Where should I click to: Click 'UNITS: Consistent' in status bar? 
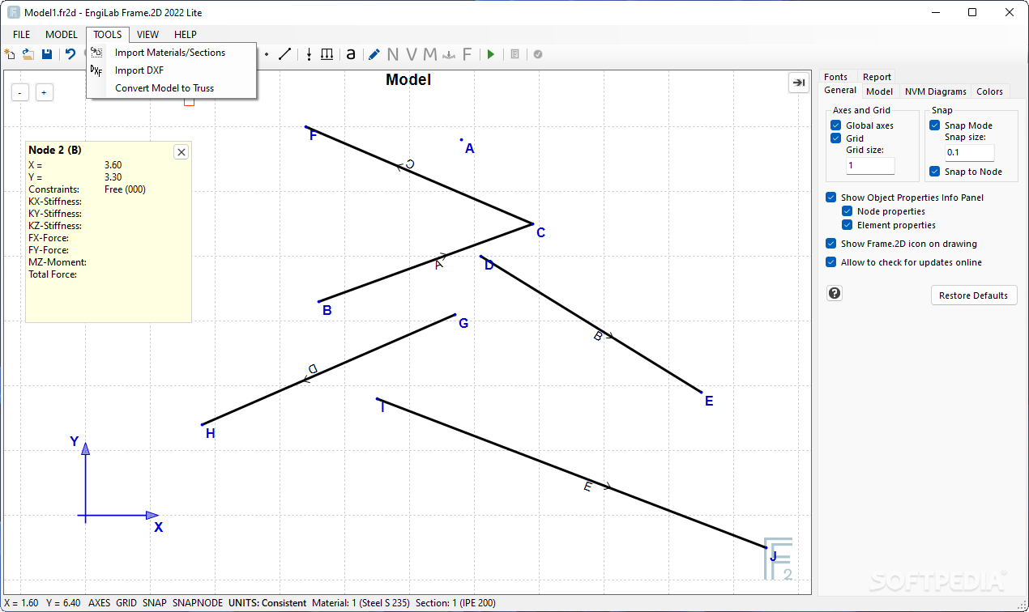point(267,603)
